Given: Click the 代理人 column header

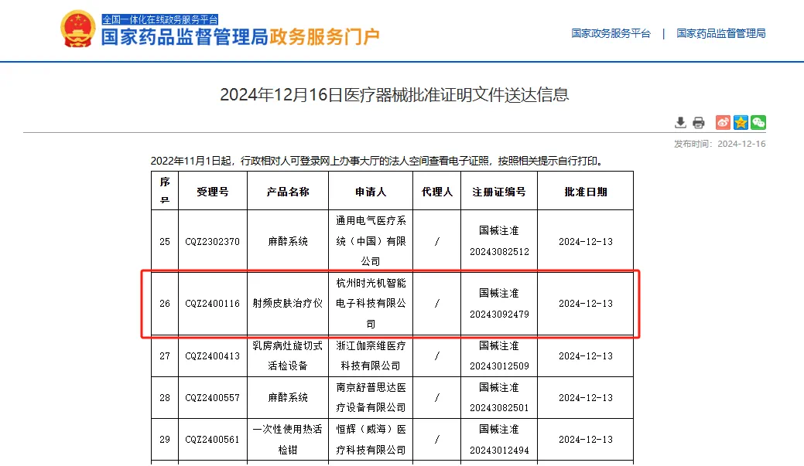Looking at the screenshot, I should click(437, 192).
